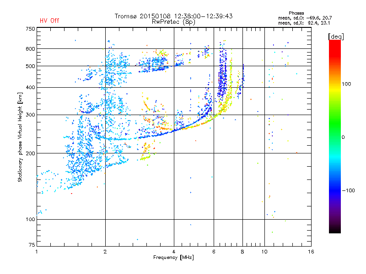Image resolution: width=366 pixels, height=274 pixels.
Task: Click the x-axis label '8'
Action: (x=242, y=252)
